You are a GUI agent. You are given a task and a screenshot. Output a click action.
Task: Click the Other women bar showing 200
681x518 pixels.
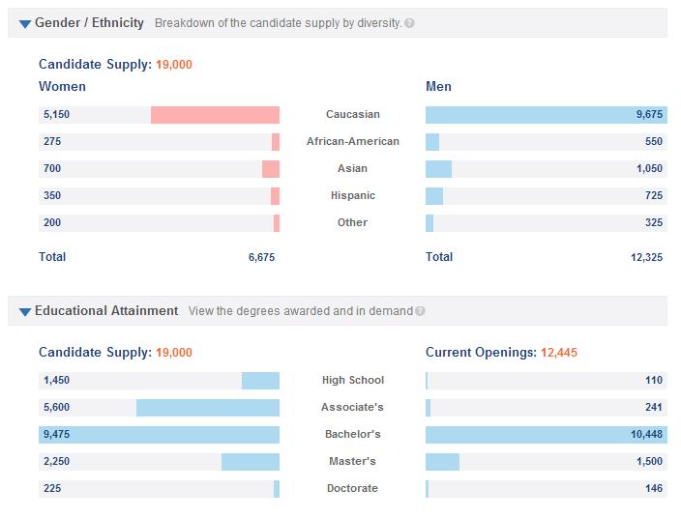(277, 222)
